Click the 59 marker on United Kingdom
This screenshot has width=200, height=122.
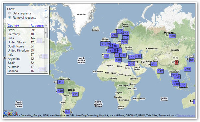tap(108, 44)
